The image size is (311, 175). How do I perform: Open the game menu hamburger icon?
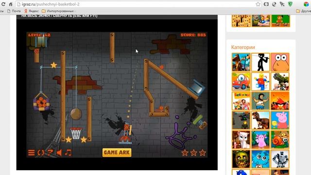pos(31,153)
